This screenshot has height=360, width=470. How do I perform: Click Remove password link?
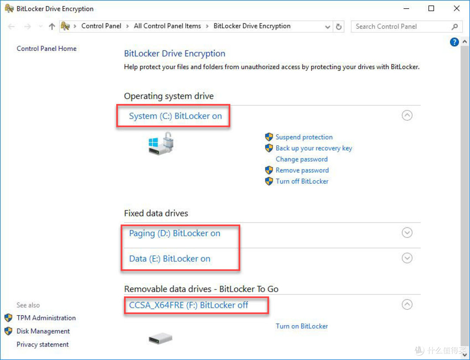click(x=302, y=170)
